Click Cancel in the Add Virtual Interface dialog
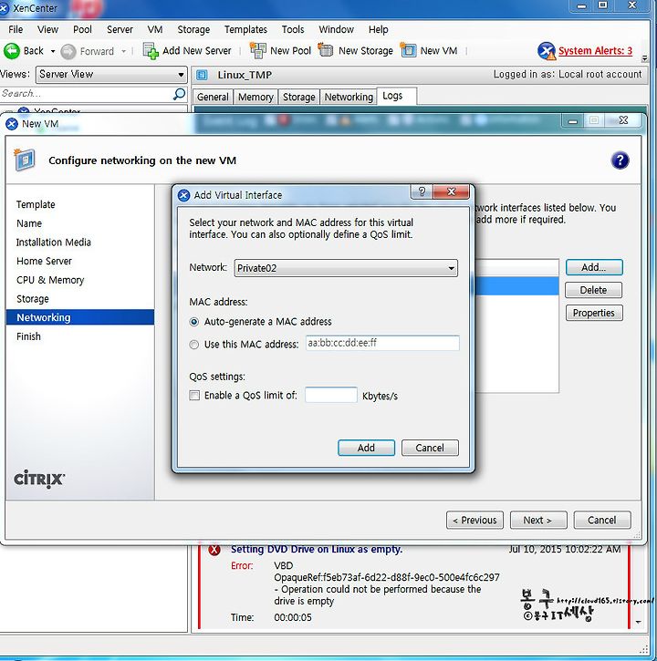The image size is (657, 661). point(430,448)
